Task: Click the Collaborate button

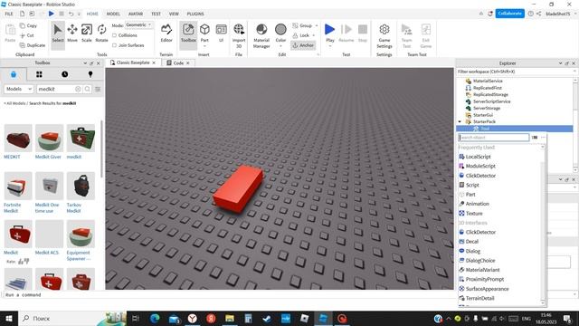Action: point(509,14)
